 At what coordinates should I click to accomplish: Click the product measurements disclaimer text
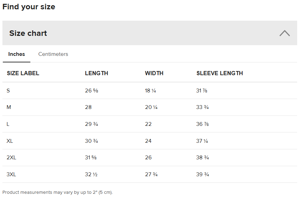point(57,192)
